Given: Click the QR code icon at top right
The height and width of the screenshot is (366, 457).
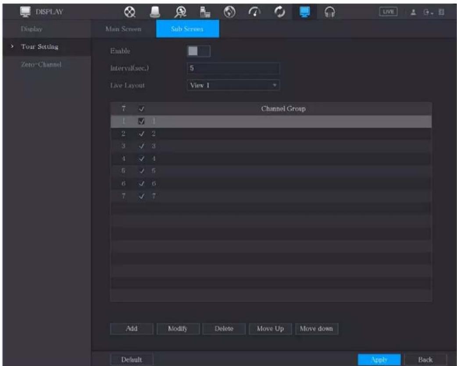Looking at the screenshot, I should pos(441,12).
